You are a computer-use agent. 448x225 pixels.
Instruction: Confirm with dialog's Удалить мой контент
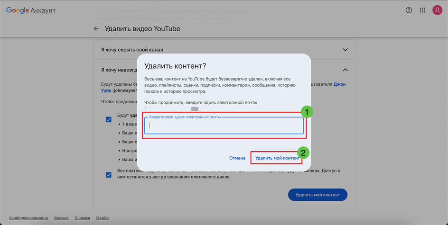[x=277, y=158]
